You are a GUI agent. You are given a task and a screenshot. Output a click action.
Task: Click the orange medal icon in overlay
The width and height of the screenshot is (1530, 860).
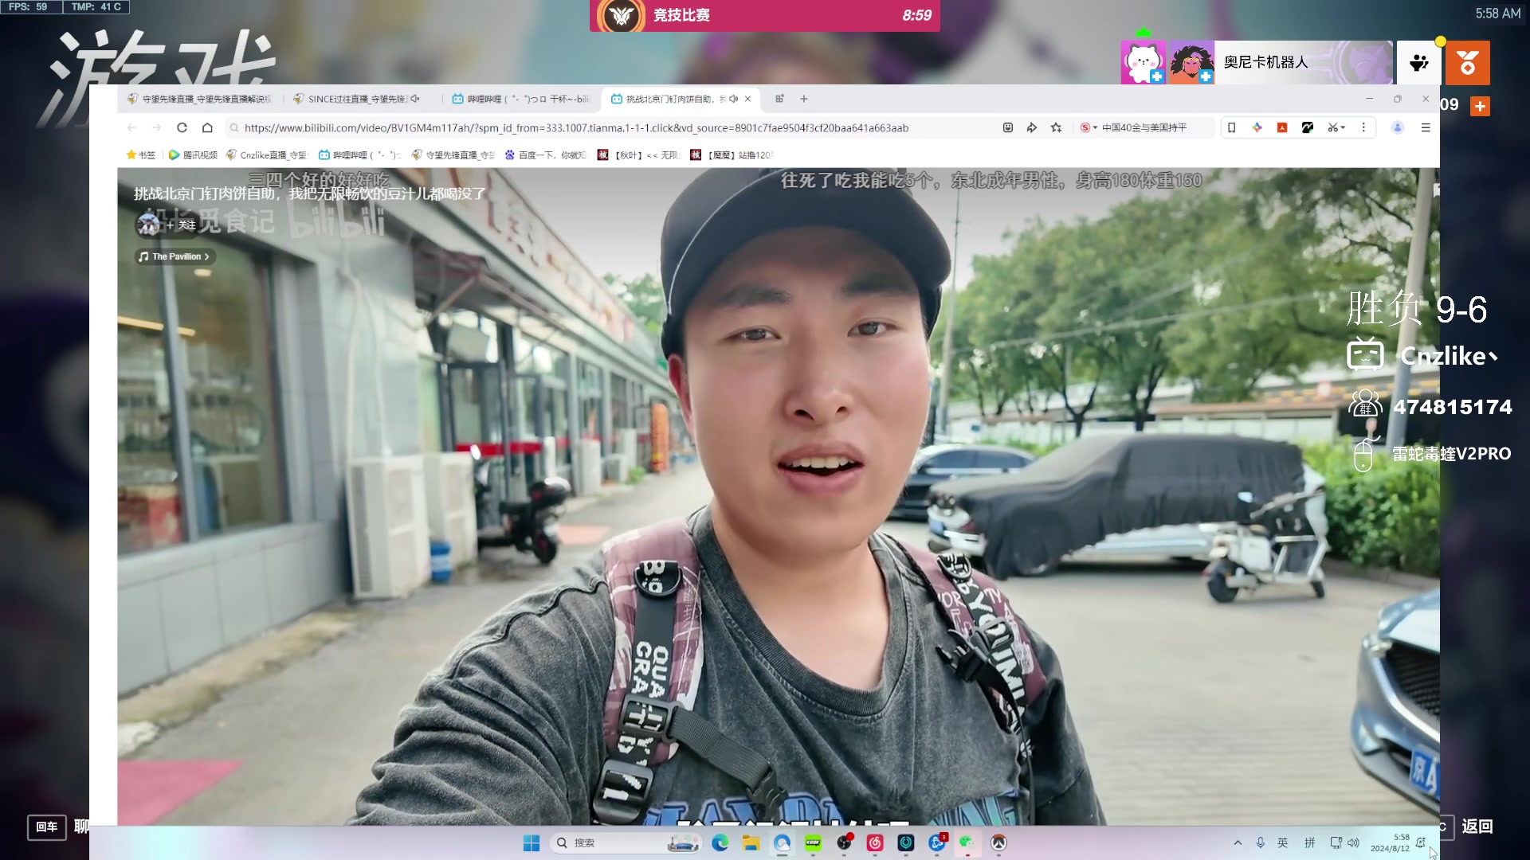pyautogui.click(x=1468, y=62)
